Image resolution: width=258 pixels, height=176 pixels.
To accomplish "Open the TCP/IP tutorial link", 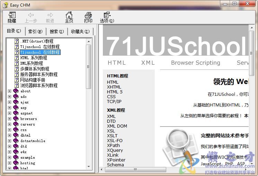I will tap(114, 102).
